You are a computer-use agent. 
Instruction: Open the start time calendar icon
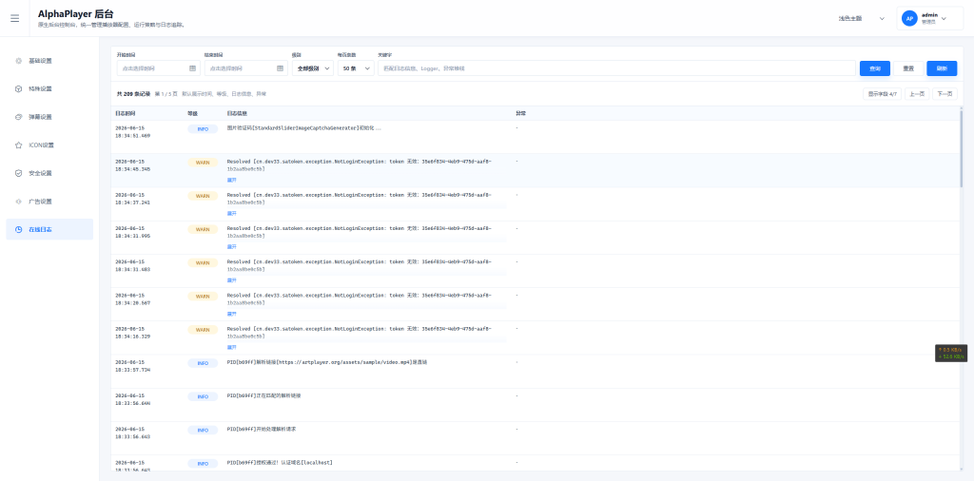[192, 68]
